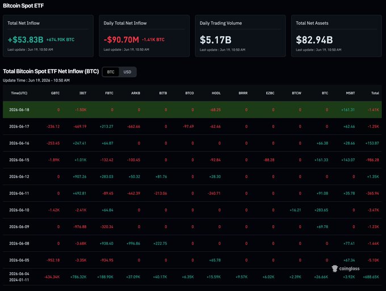386x291 pixels.
Task: Click the GBTC column header
Action: (x=55, y=93)
